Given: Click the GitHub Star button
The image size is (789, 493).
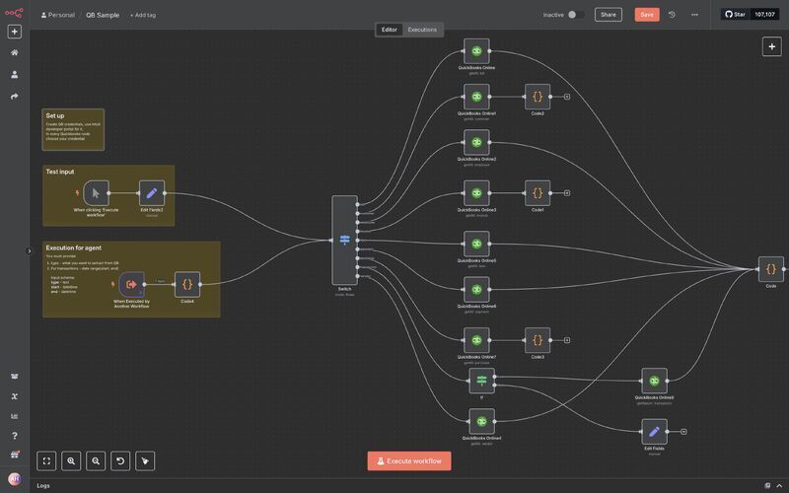Looking at the screenshot, I should (735, 15).
